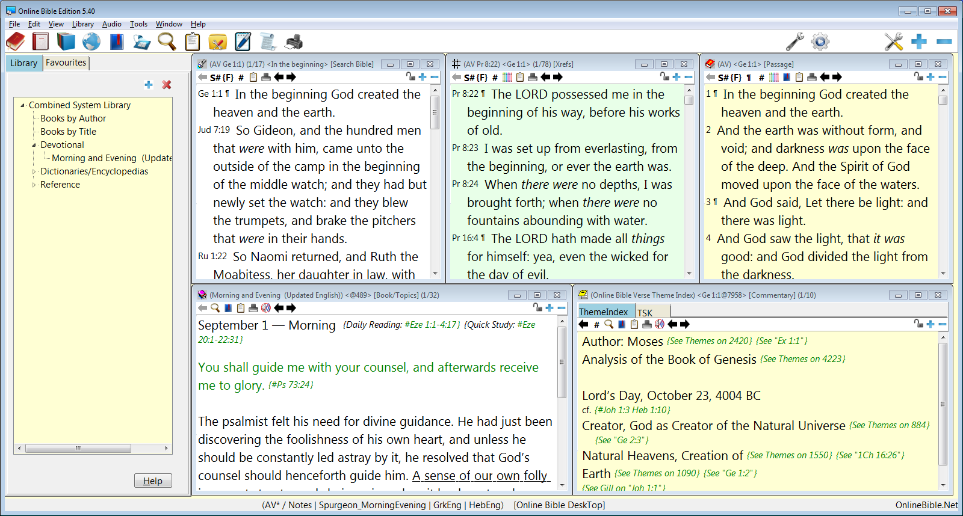Add library item with blue plus icon
This screenshot has height=516, width=963.
149,85
